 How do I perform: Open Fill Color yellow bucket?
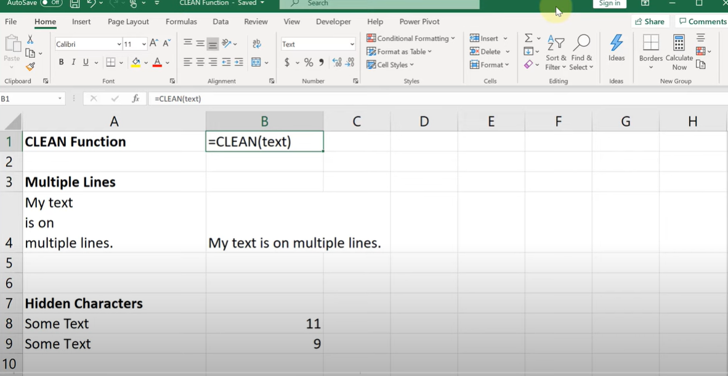click(x=136, y=62)
